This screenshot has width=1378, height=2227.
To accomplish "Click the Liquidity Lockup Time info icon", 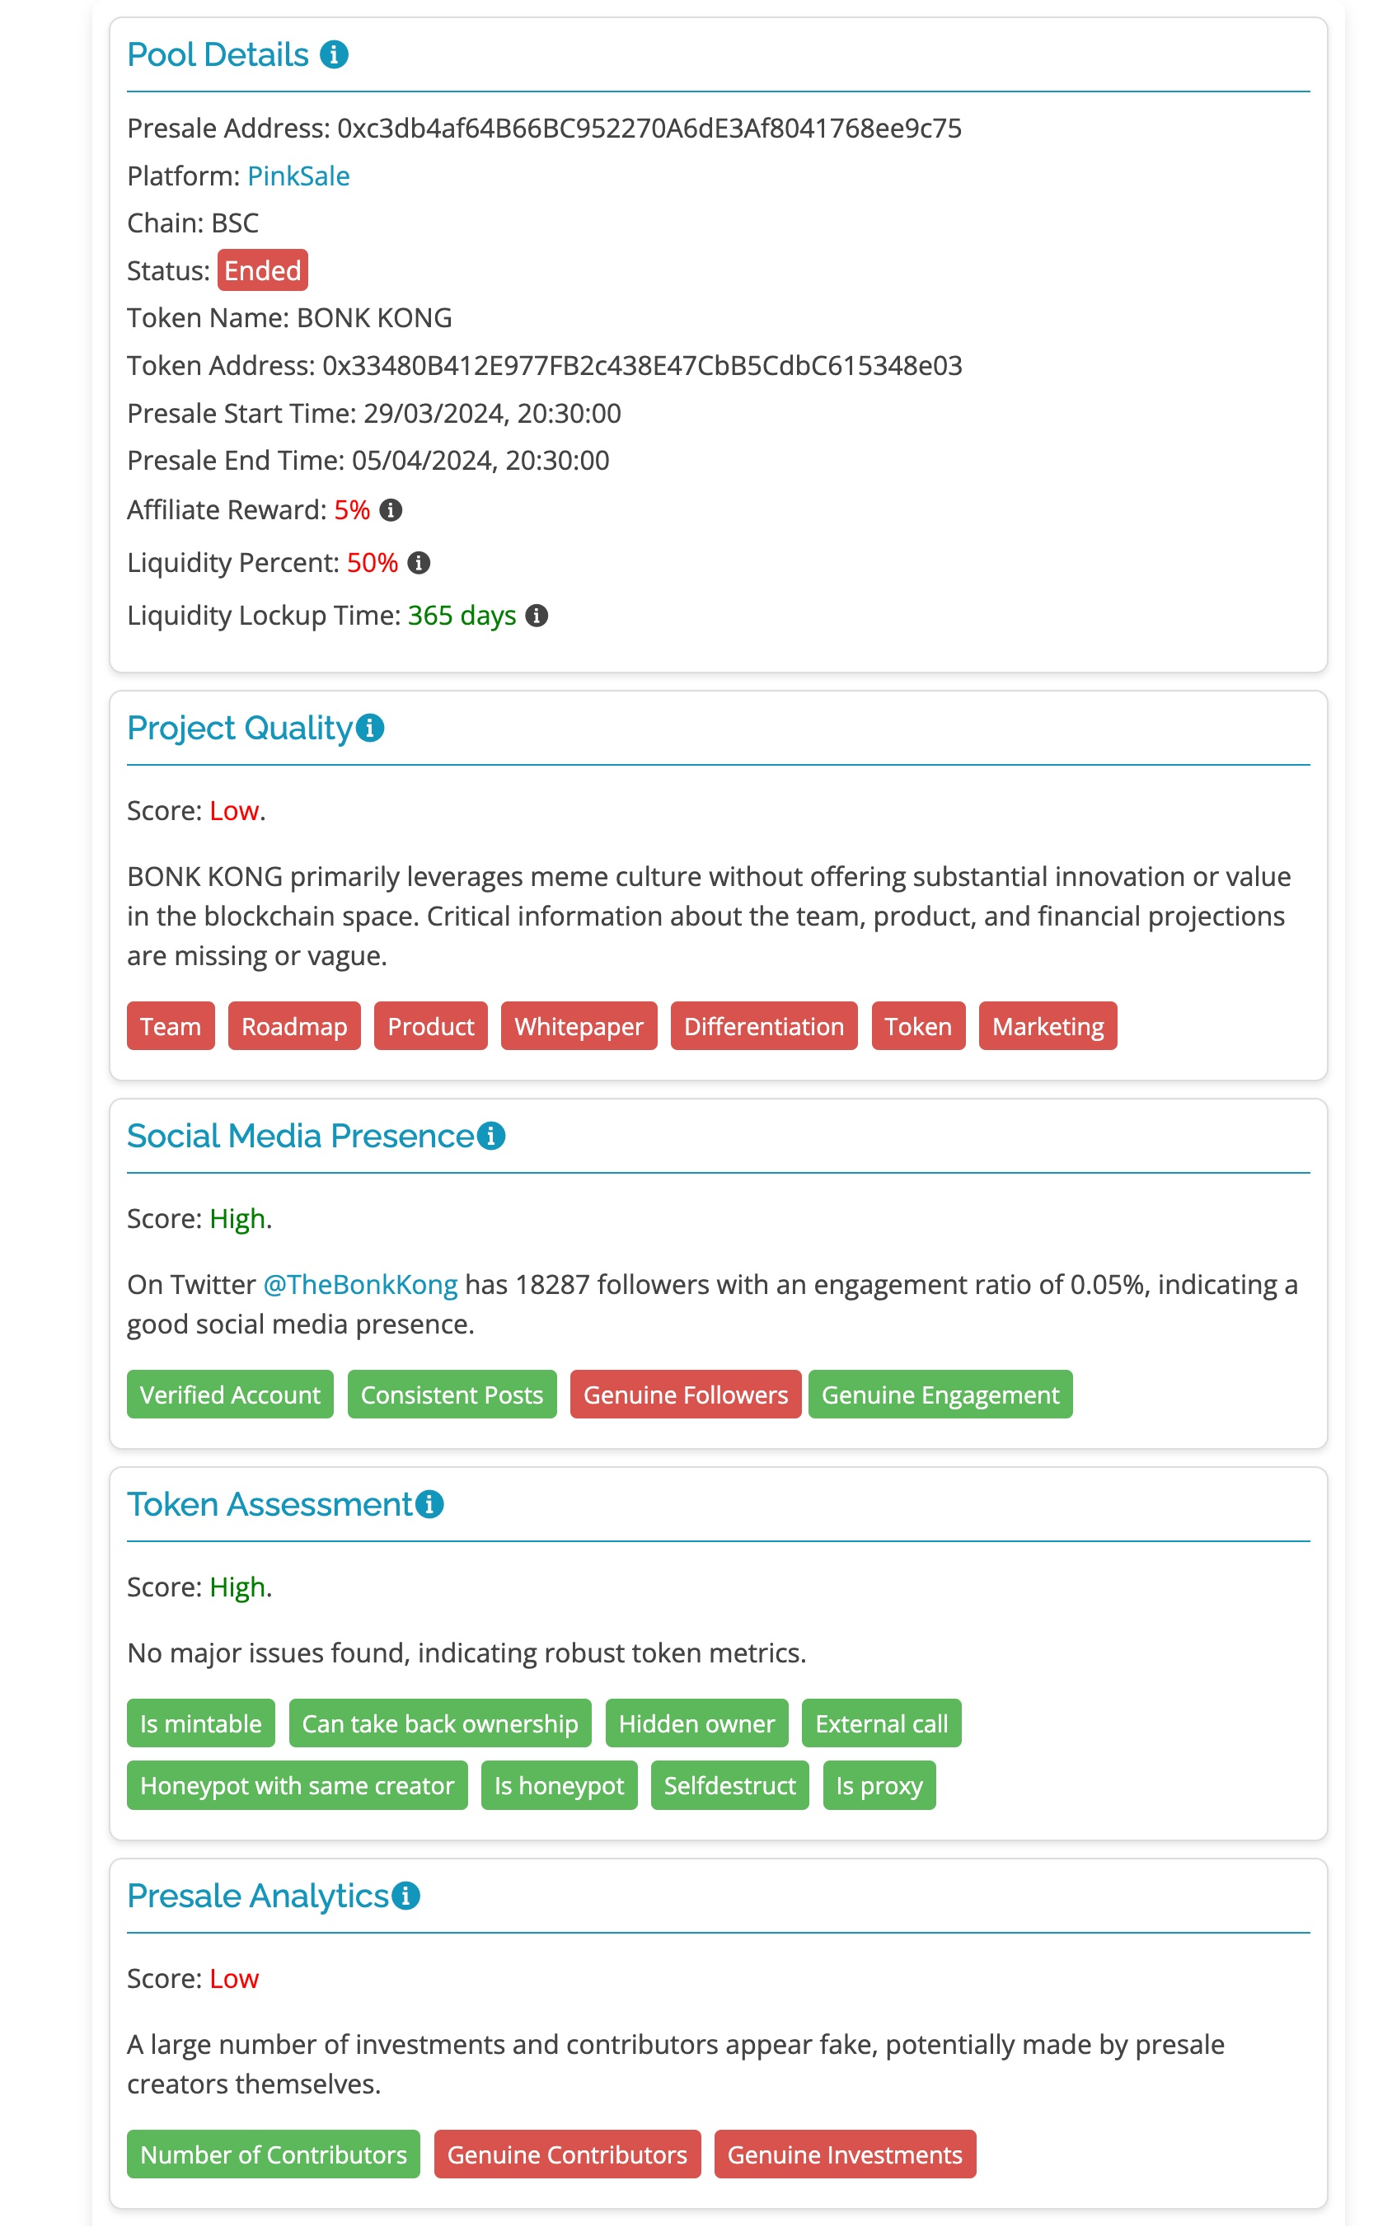I will [537, 616].
